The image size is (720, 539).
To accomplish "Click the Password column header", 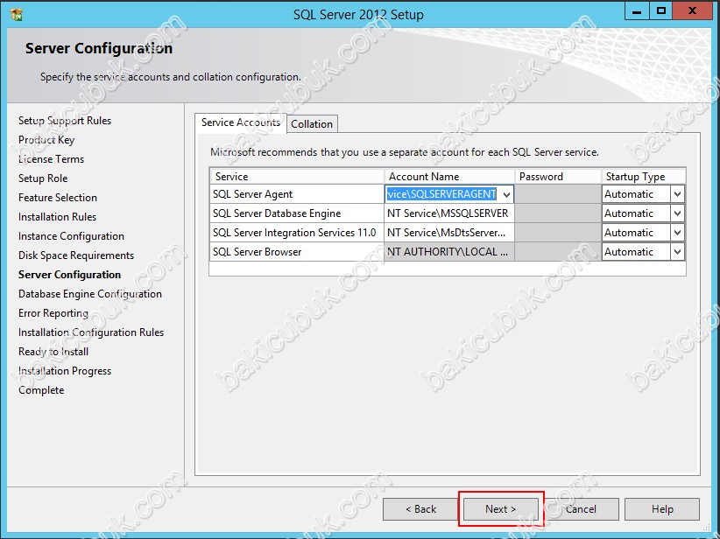I will pyautogui.click(x=558, y=177).
